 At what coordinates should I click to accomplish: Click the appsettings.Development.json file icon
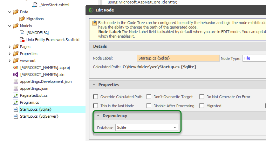(15, 81)
